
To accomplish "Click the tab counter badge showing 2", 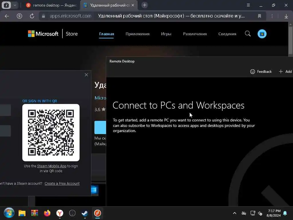I will click(x=6, y=5).
